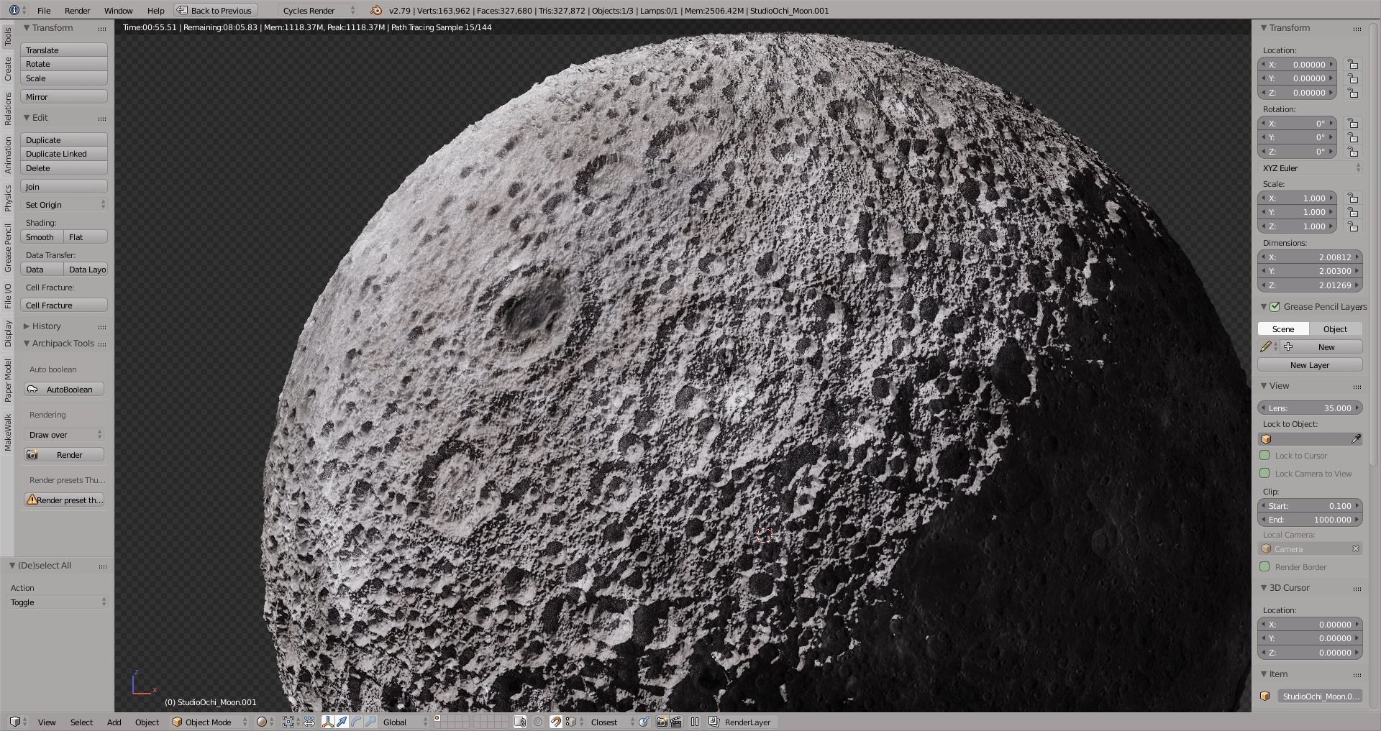Enable Lock to Cursor checkbox

1265,456
